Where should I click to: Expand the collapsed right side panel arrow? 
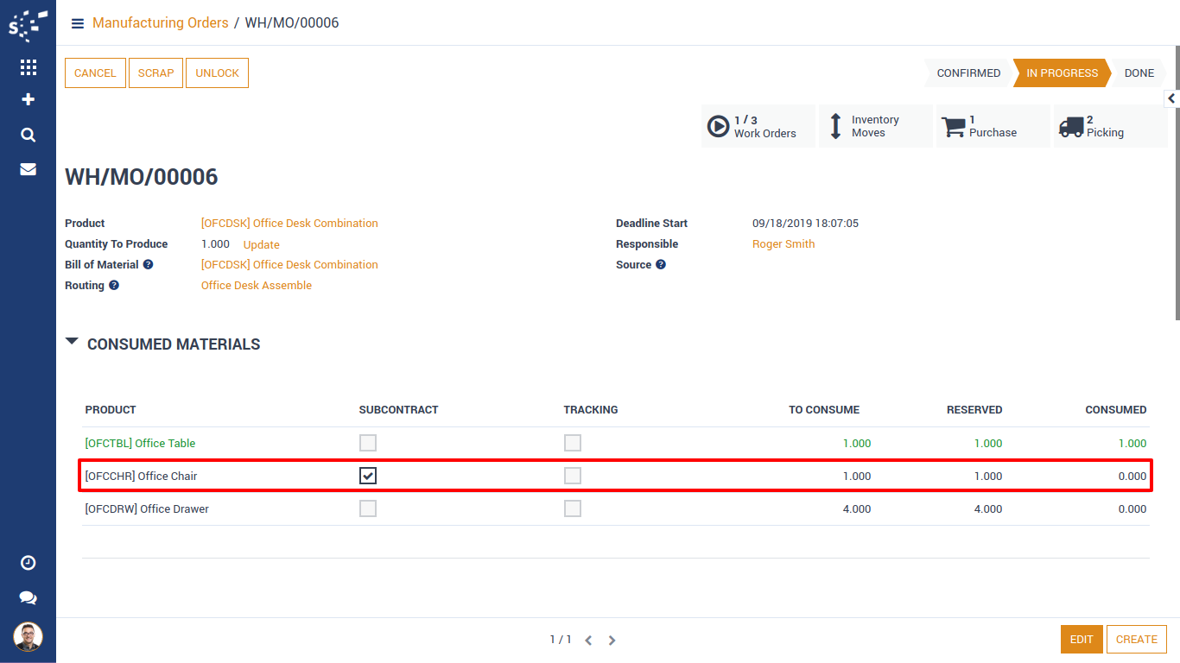click(1171, 98)
